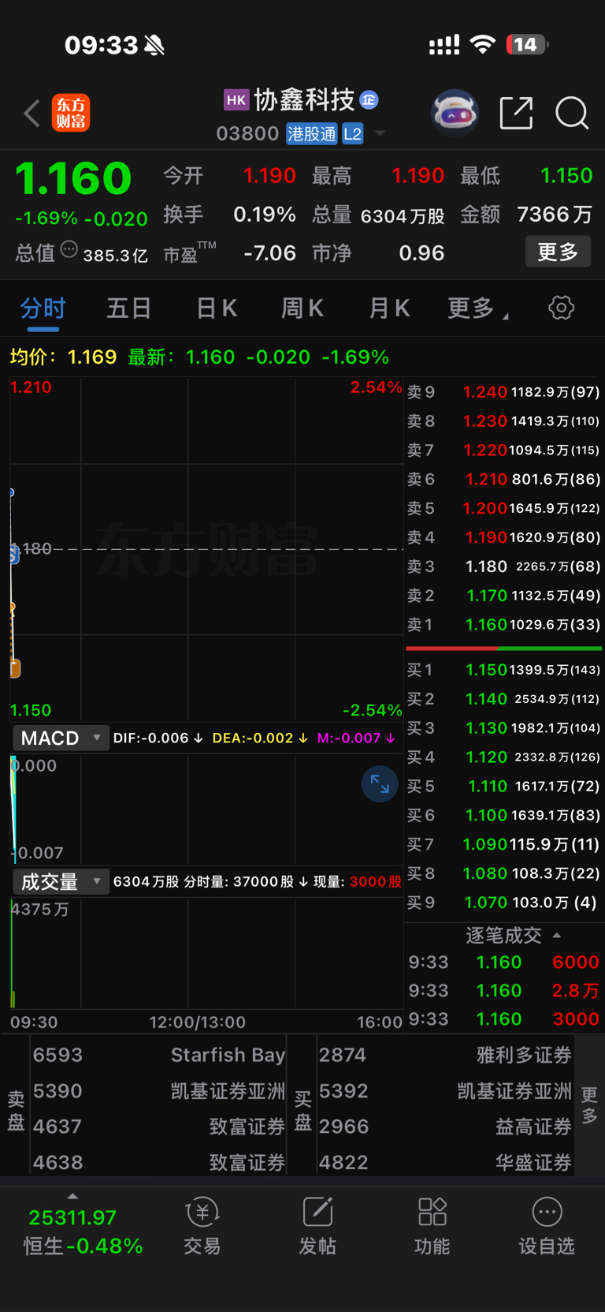Tap the 恒生 index value 25311.97

(x=72, y=1217)
